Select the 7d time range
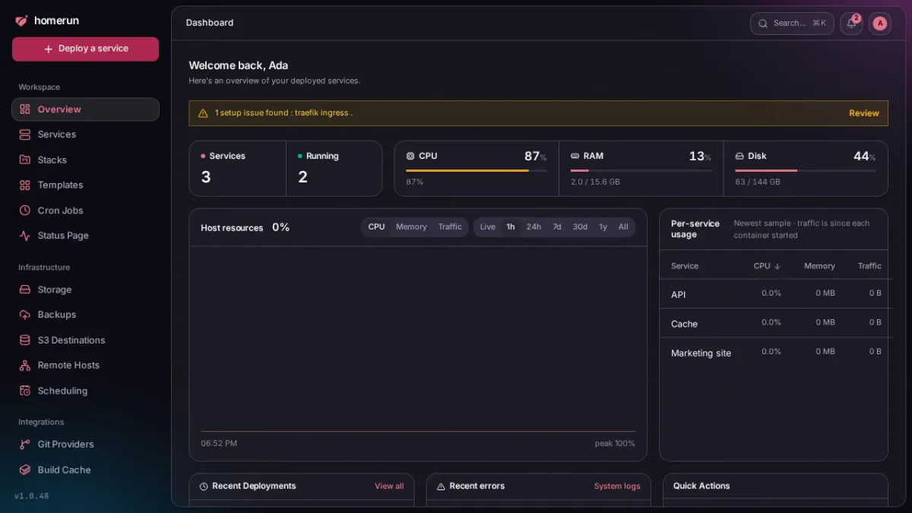 (x=557, y=227)
